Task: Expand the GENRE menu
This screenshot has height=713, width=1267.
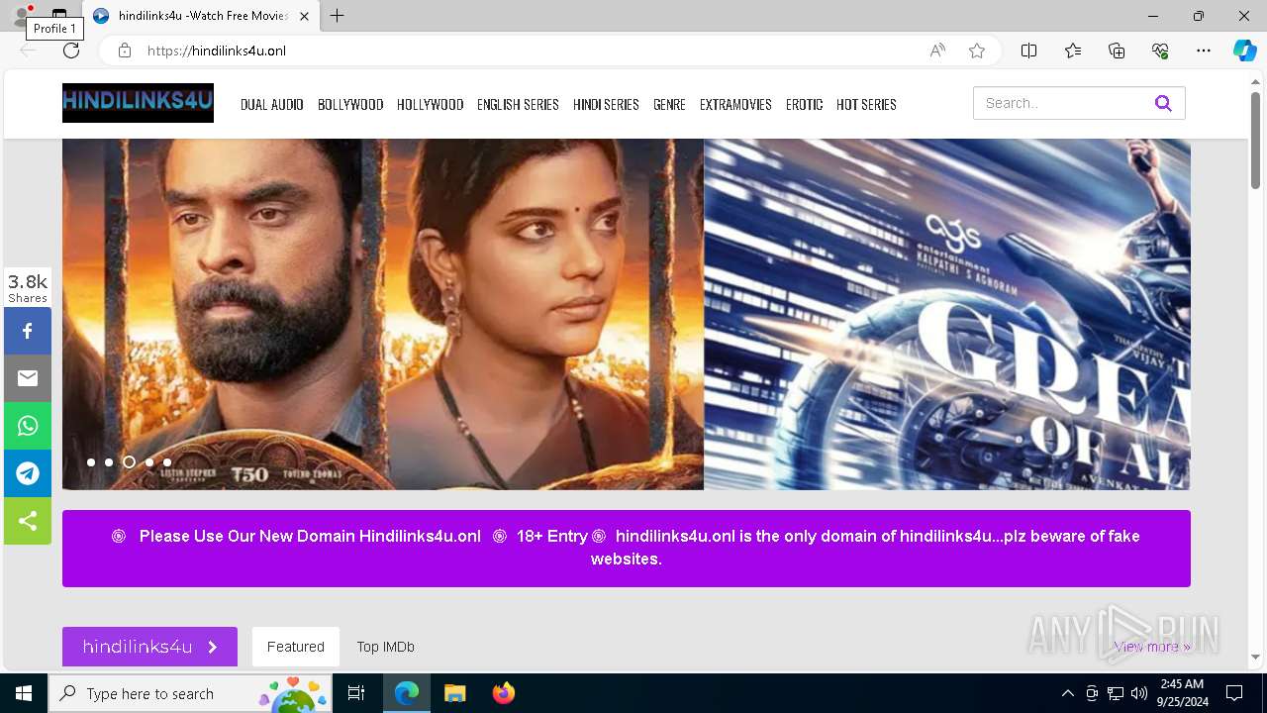Action: coord(669,104)
